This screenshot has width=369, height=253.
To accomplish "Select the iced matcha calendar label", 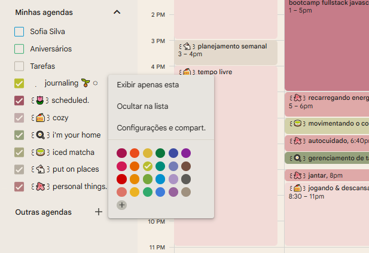I will tap(63, 153).
